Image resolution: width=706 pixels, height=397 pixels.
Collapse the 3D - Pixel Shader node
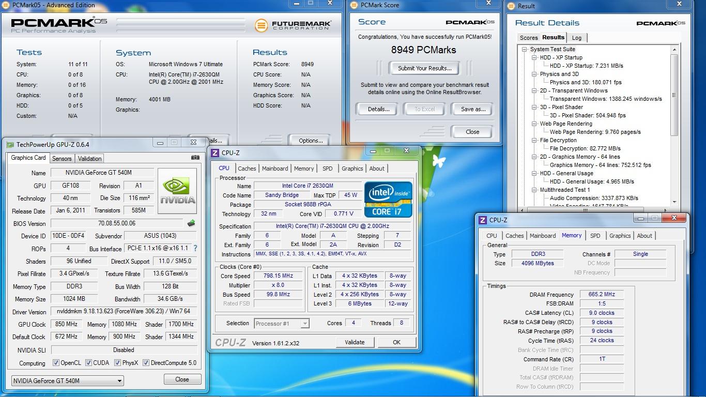point(534,108)
